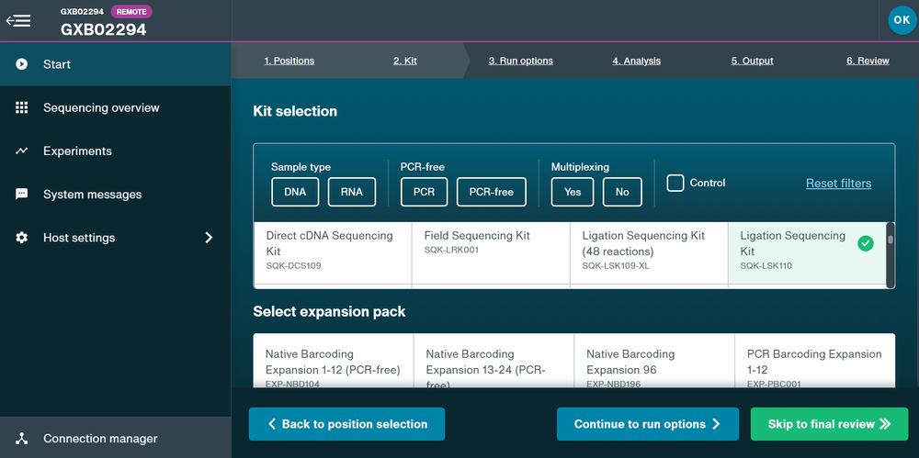Select Direct cDNA Sequencing Kit SQK-DCS109

pos(333,252)
